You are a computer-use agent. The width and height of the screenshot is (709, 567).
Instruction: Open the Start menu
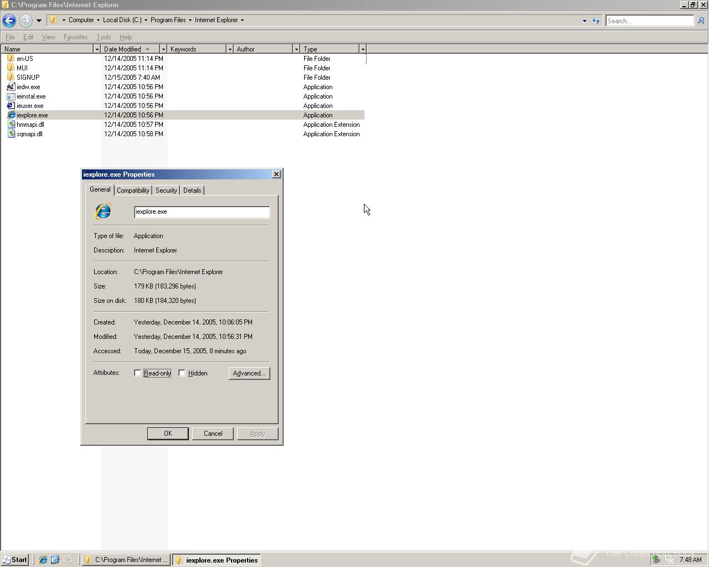(x=14, y=560)
